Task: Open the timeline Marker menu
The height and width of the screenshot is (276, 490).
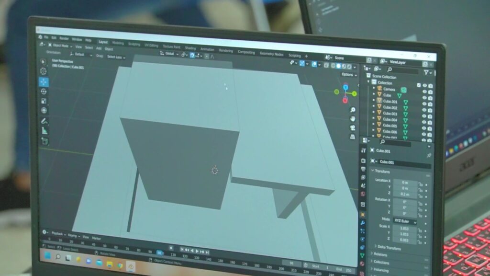Action: click(x=96, y=239)
